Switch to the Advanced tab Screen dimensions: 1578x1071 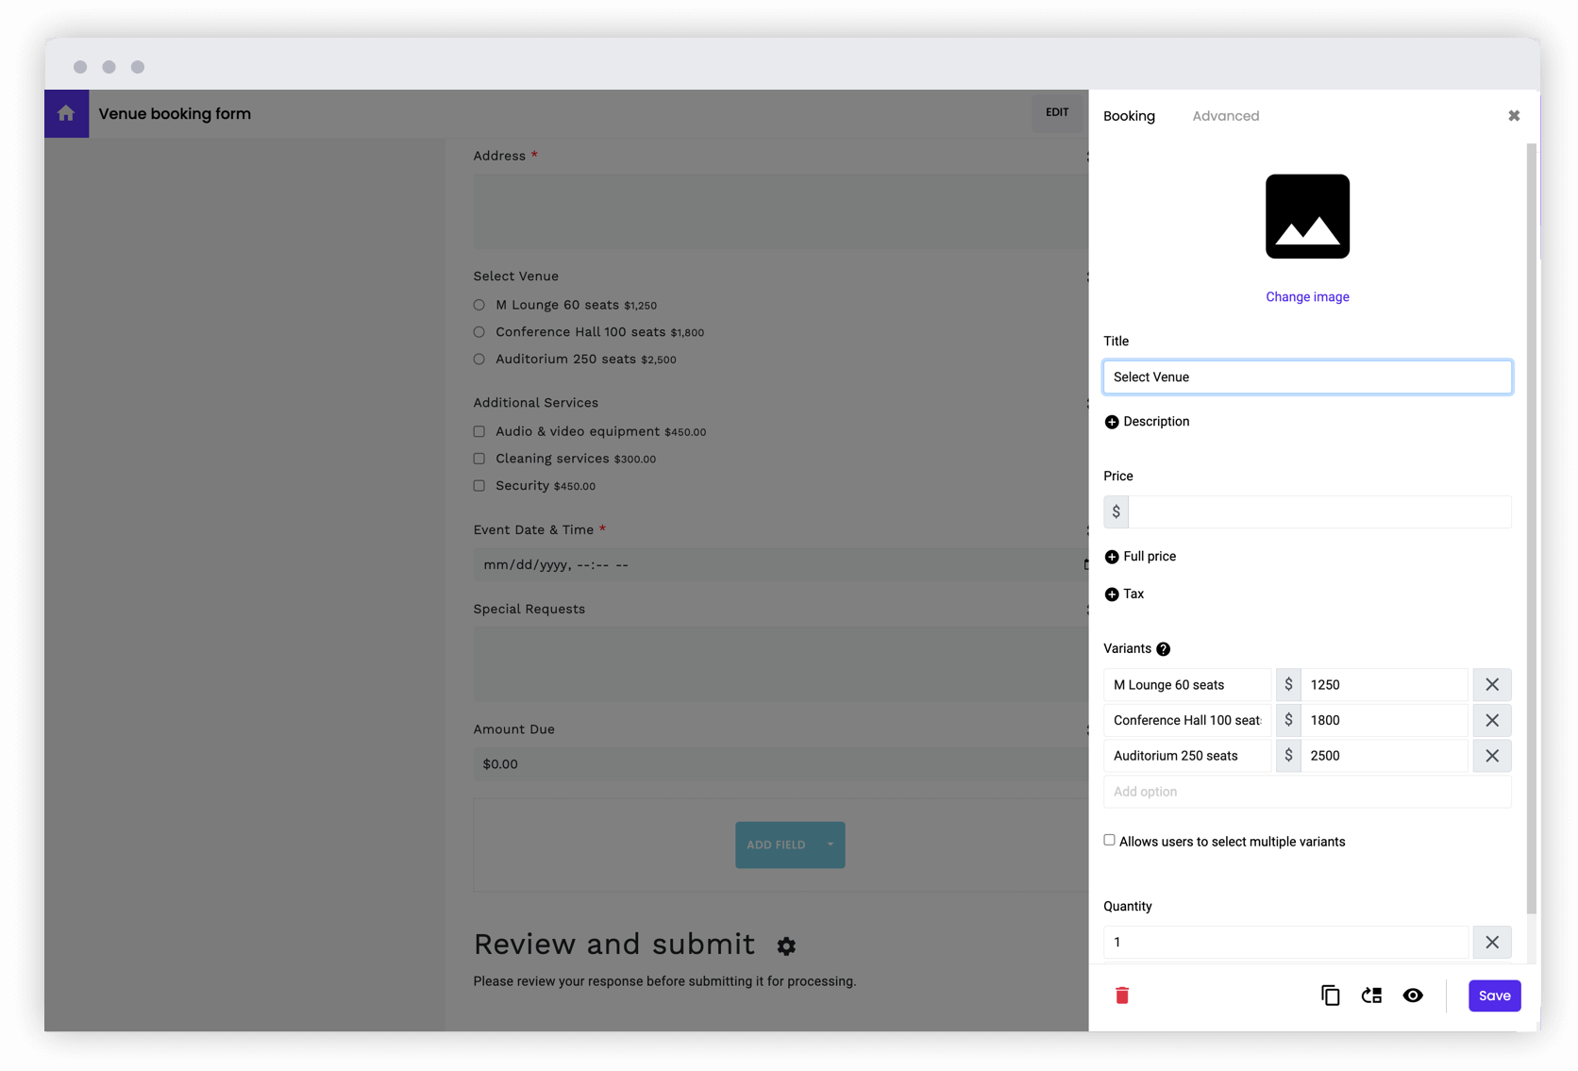[1225, 115]
